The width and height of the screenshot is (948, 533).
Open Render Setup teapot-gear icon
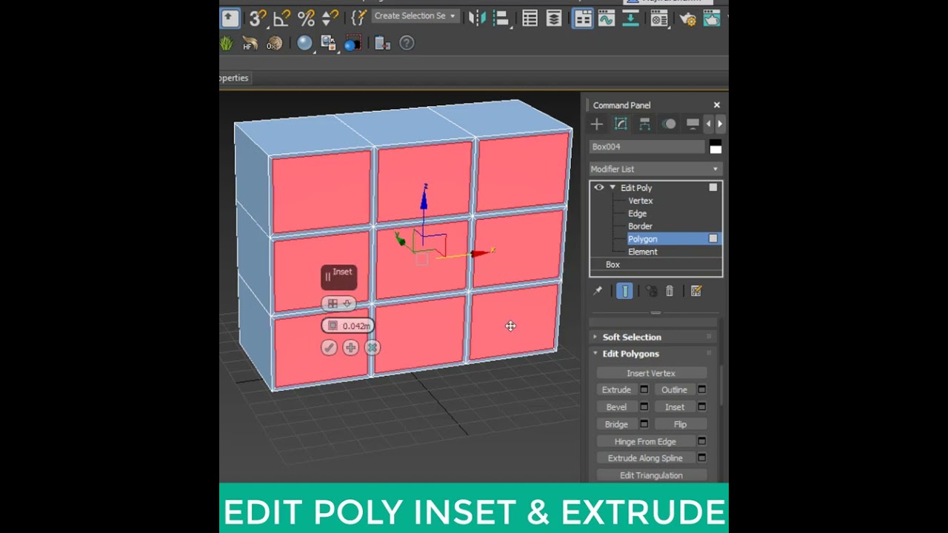[687, 19]
